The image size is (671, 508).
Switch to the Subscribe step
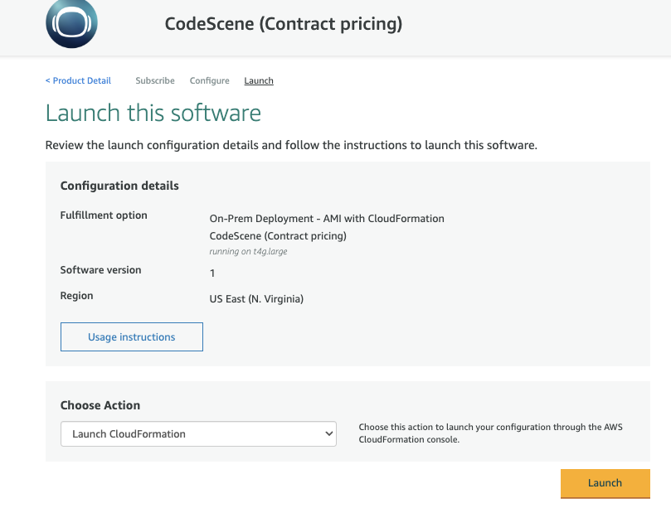tap(154, 80)
